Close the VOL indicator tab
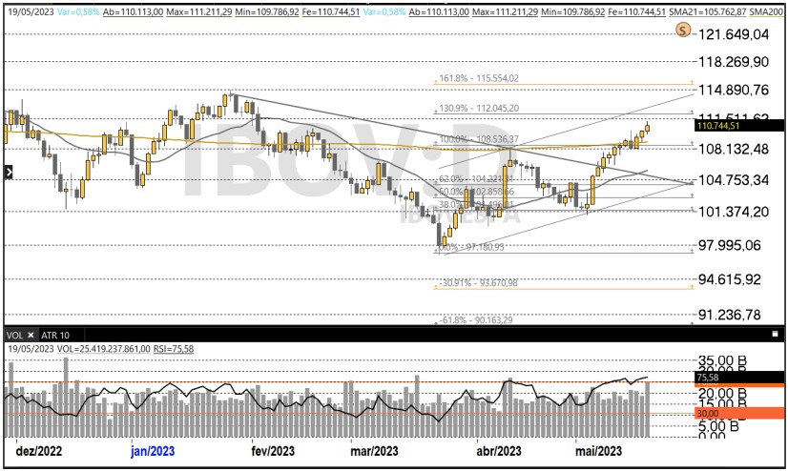Image resolution: width=788 pixels, height=471 pixels. pos(31,335)
